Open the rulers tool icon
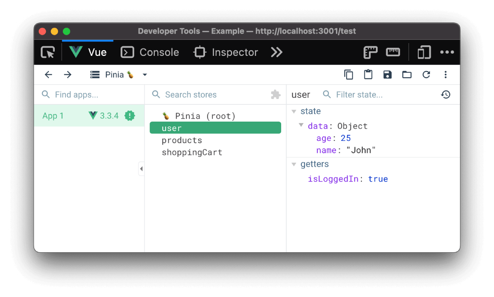The image size is (494, 297). [x=370, y=53]
